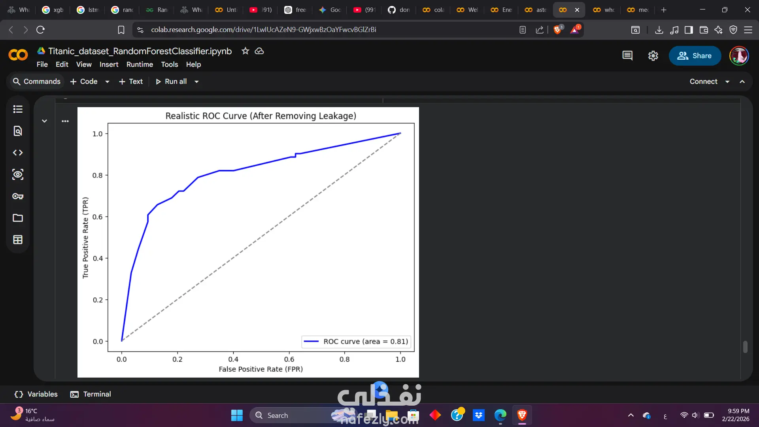Open the Connect options dropdown arrow
759x427 pixels.
point(727,82)
